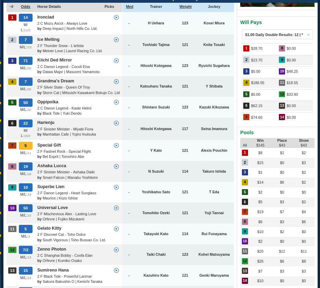Click the Picks column header
The image size is (320, 288).
click(x=109, y=7)
